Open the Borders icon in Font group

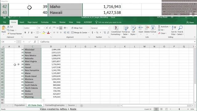[38, 33]
